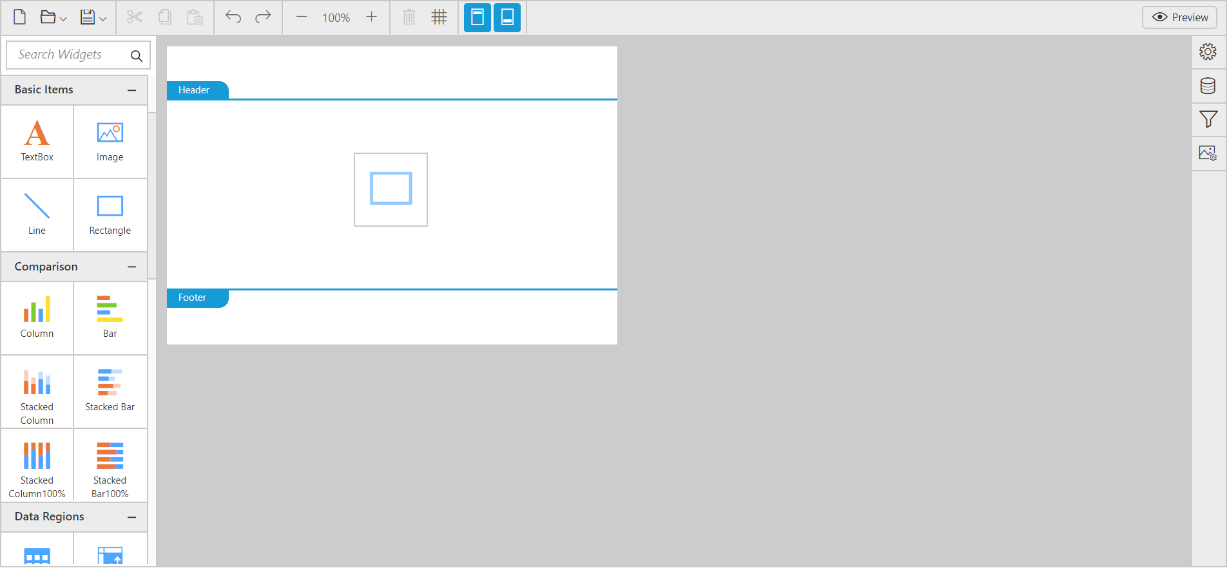The image size is (1227, 568).
Task: Select the Stacked Column chart widget
Action: coord(37,392)
